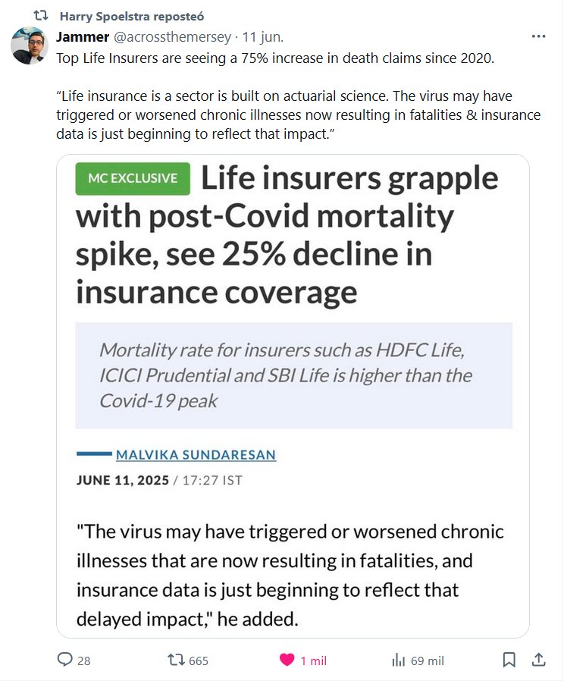Repost this tweet with the retweet icon
The width and height of the screenshot is (564, 681).
click(175, 661)
